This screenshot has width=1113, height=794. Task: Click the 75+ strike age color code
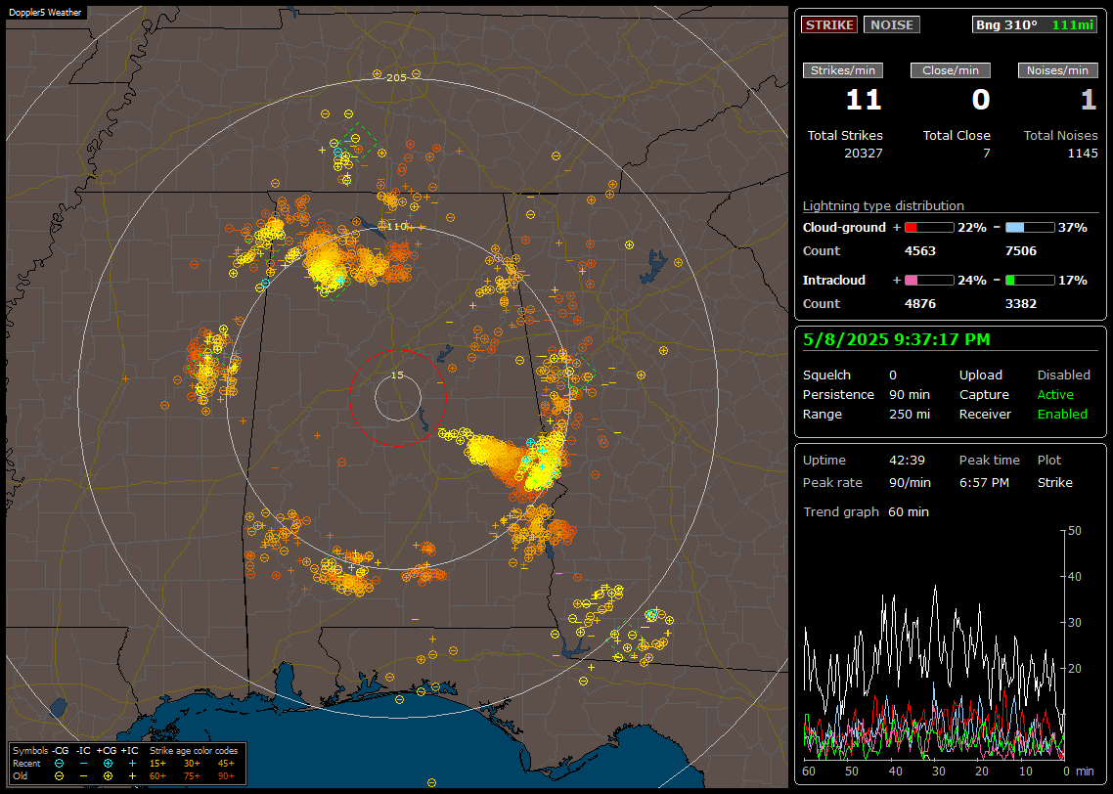point(192,776)
